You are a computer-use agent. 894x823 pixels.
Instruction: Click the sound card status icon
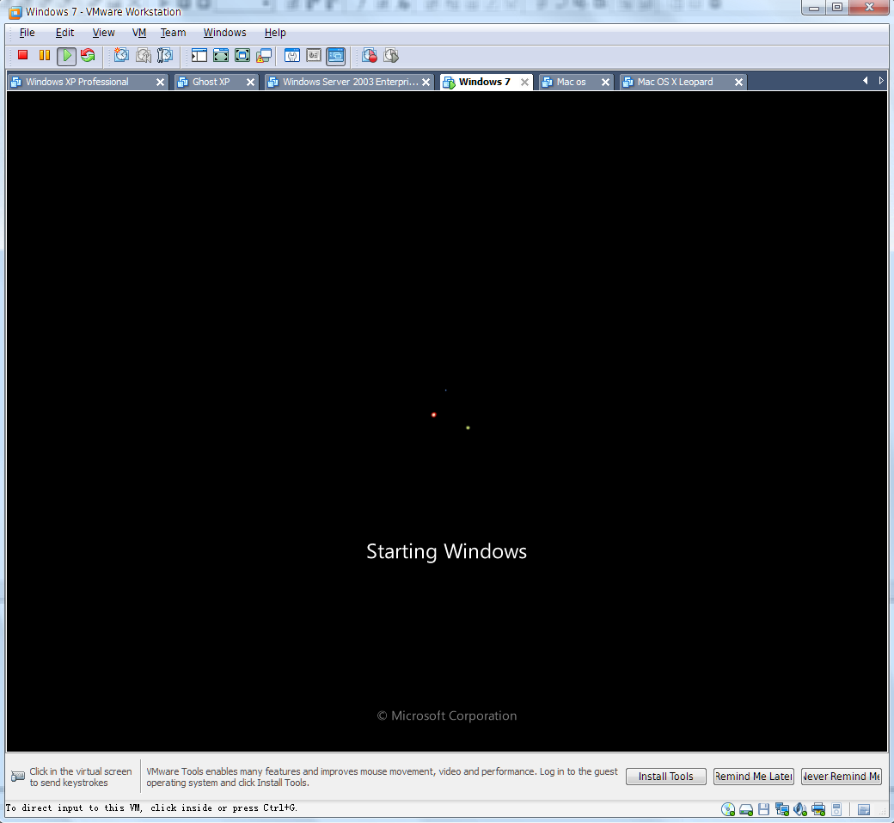pos(800,809)
